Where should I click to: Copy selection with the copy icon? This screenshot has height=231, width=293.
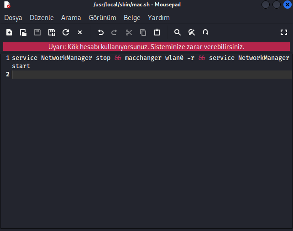point(143,32)
